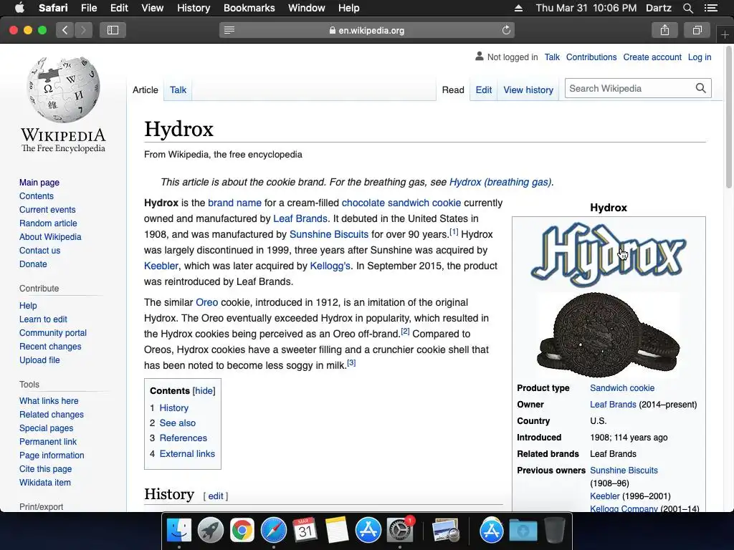Click into the Search Wikipedia field
The height and width of the screenshot is (550, 734).
629,88
